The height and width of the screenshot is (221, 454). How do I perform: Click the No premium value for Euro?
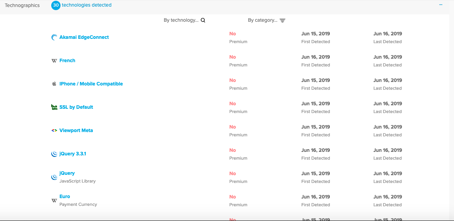[x=232, y=197]
